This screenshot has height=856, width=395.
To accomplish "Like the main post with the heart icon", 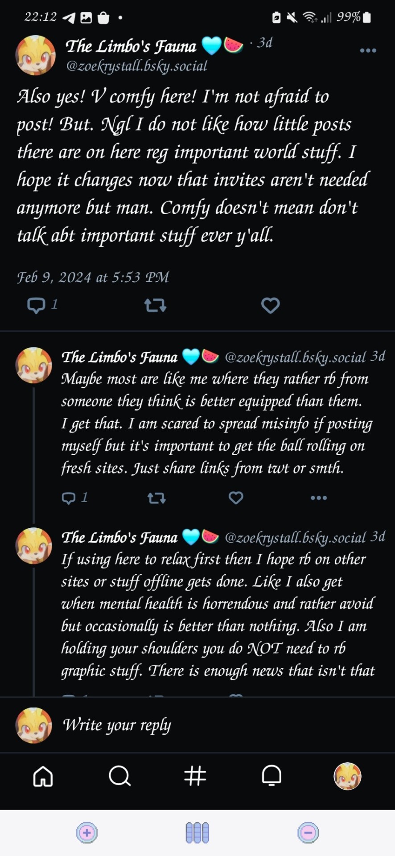I will pyautogui.click(x=270, y=305).
